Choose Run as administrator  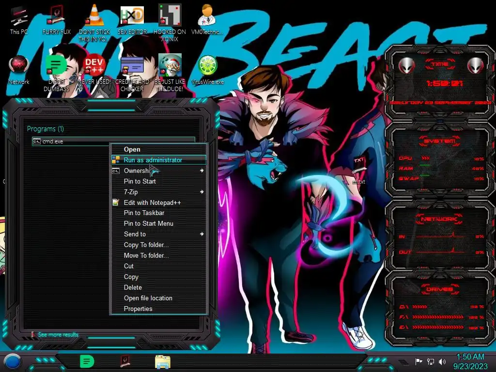(x=159, y=160)
